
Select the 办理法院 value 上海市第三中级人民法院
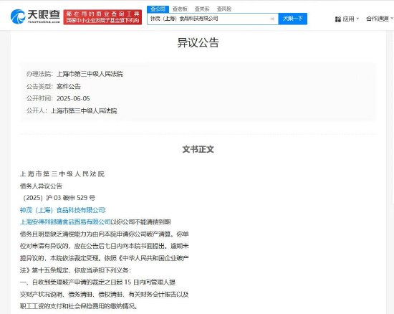(90, 74)
